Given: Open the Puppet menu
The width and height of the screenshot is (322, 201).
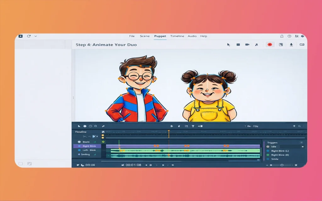Looking at the screenshot, I should coord(160,36).
